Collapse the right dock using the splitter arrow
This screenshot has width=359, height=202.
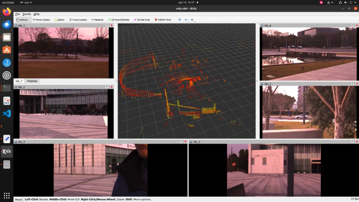[x=257, y=81]
